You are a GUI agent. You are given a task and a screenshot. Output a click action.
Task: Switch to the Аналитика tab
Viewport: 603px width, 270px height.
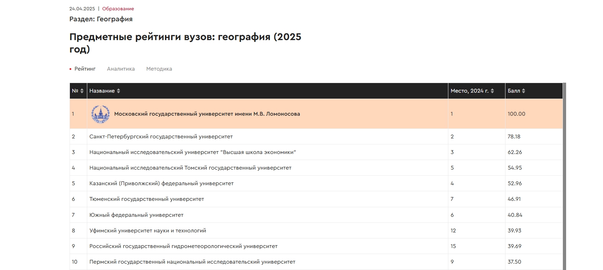[121, 69]
